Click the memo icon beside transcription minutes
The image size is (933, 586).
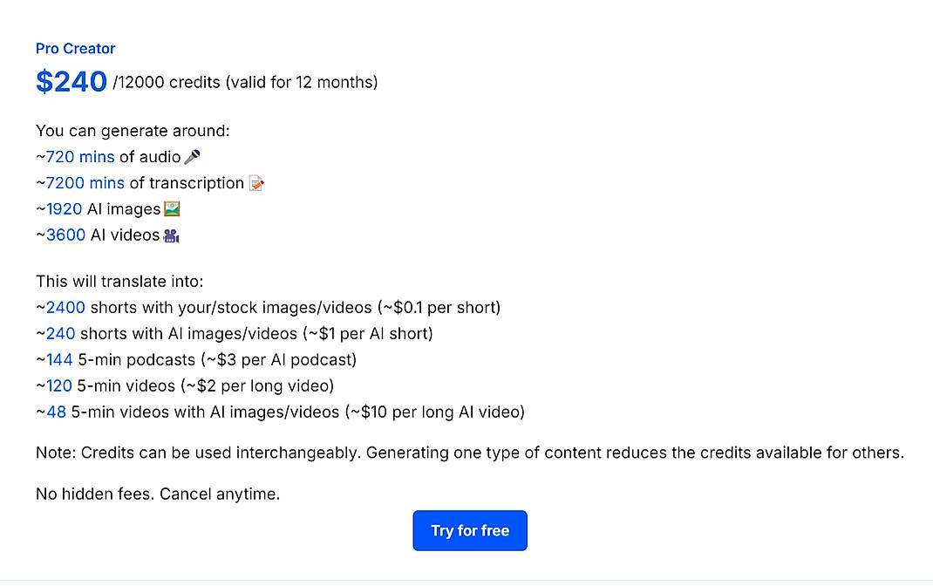(255, 183)
